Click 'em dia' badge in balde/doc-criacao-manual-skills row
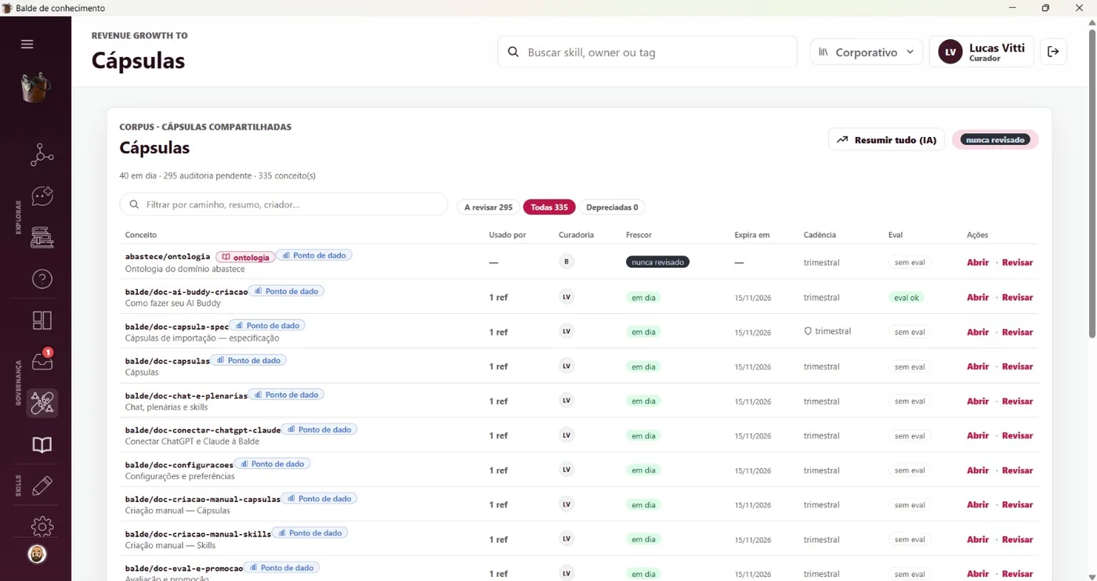The width and height of the screenshot is (1097, 581). pos(643,539)
